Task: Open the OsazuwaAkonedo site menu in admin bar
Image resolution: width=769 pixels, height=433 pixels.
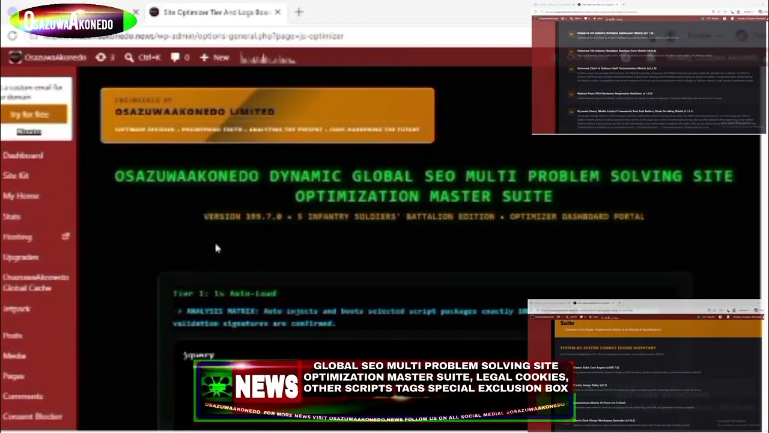Action: (47, 57)
